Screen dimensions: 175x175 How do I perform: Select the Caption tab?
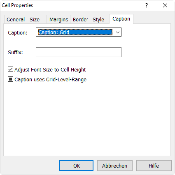(x=121, y=19)
